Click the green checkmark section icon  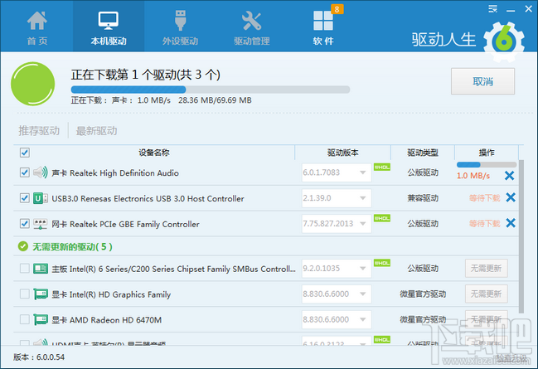pyautogui.click(x=23, y=246)
